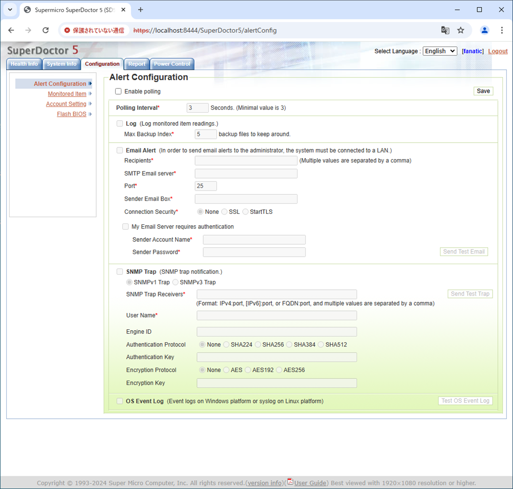Switch to the Health Info tab
Screen dimensions: 513x489
[24, 64]
